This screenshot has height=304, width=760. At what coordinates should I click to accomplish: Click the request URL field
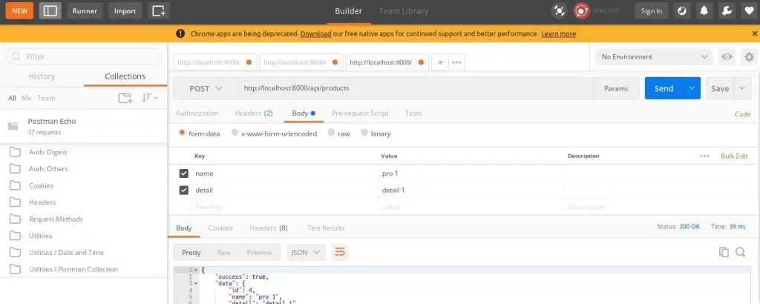coord(416,88)
